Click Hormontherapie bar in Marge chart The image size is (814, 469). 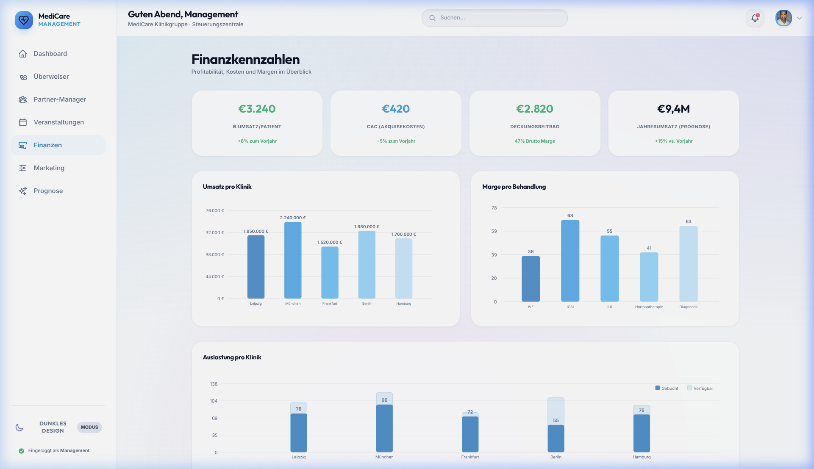649,277
